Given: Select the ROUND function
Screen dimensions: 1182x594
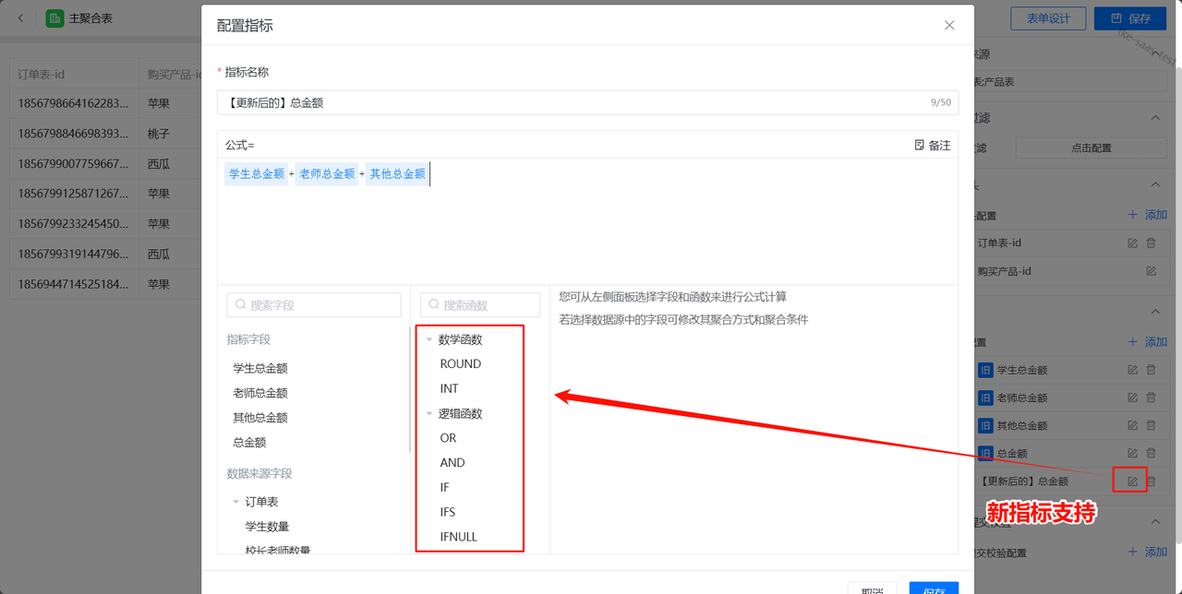Looking at the screenshot, I should 460,364.
